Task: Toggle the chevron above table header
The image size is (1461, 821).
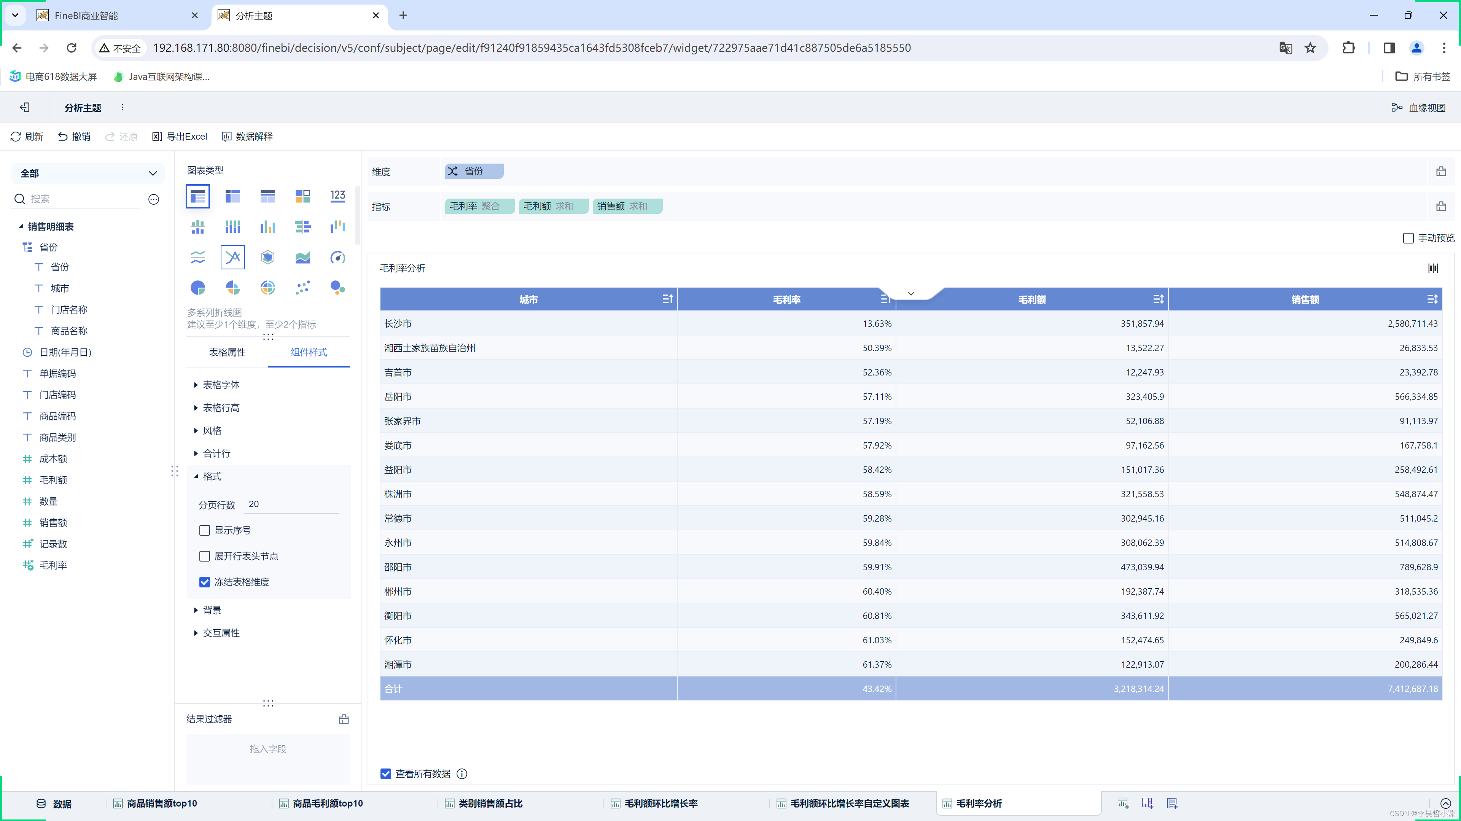Action: pos(911,293)
